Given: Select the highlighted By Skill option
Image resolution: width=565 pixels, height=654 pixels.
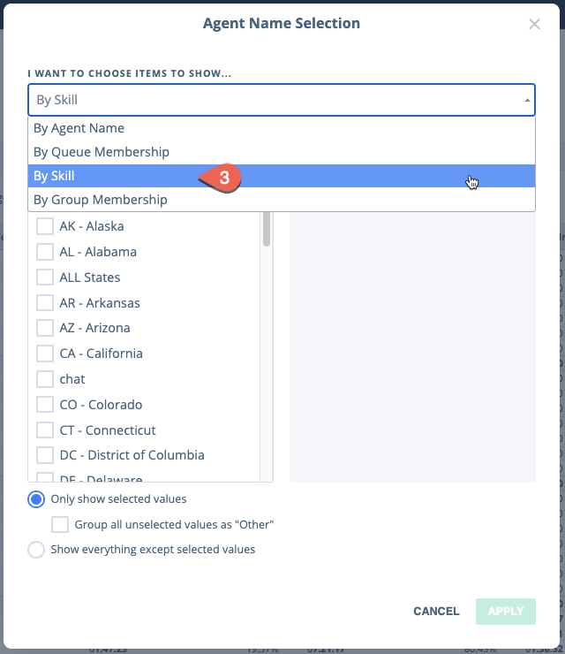Looking at the screenshot, I should (282, 176).
